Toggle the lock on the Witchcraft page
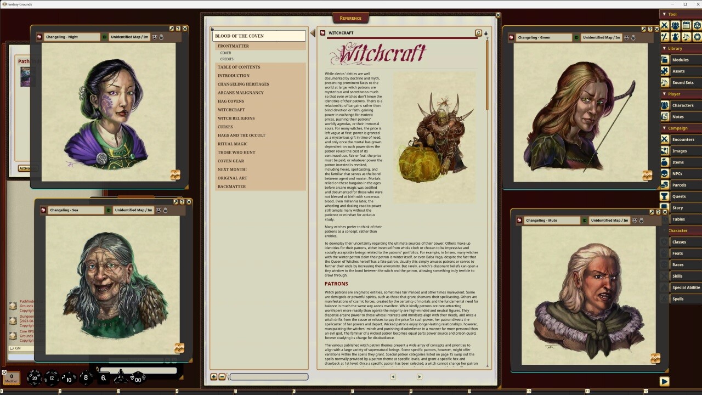Image resolution: width=702 pixels, height=395 pixels. pyautogui.click(x=486, y=33)
